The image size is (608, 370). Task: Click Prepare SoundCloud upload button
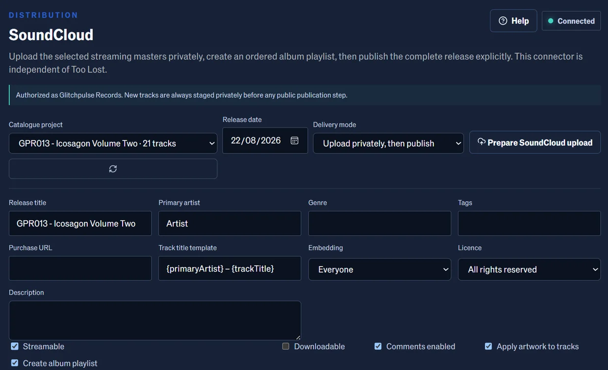pos(535,142)
